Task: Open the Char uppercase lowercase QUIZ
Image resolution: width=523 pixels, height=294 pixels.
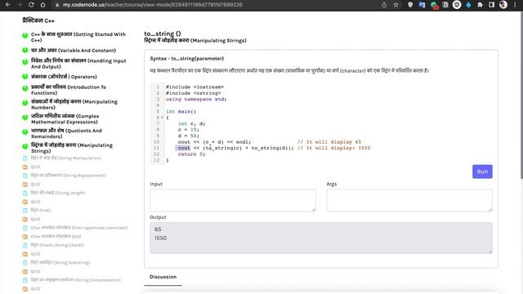Action: click(56, 236)
